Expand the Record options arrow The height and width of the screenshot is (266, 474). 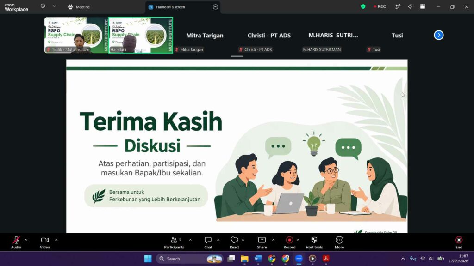tap(298, 240)
